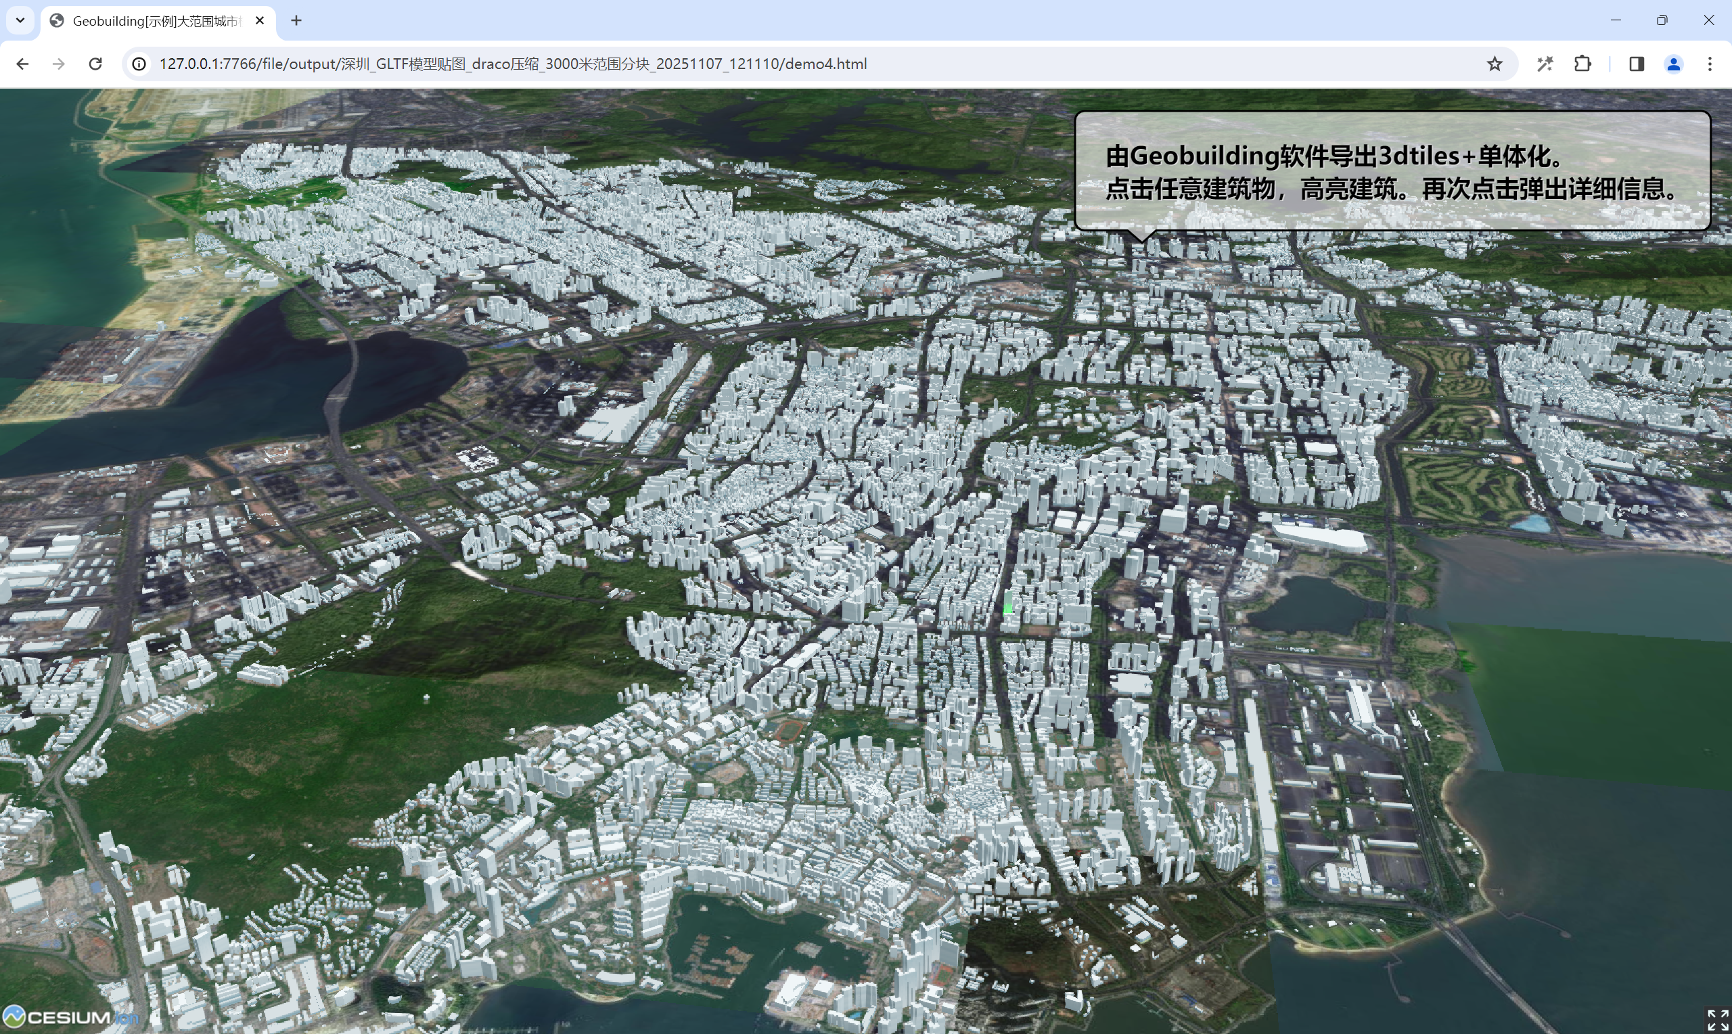The height and width of the screenshot is (1034, 1732).
Task: Click the Cesium fullscreen button
Action: (1717, 1019)
